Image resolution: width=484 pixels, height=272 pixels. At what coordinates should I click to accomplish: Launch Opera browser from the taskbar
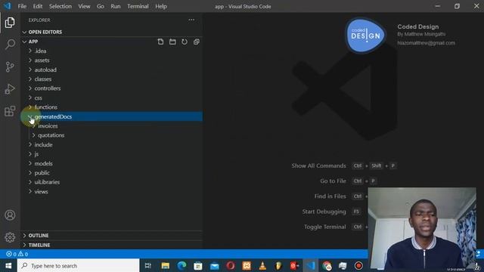(230, 265)
